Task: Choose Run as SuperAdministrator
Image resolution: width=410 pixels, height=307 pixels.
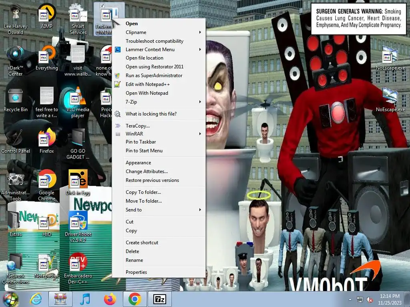Action: [x=159, y=76]
